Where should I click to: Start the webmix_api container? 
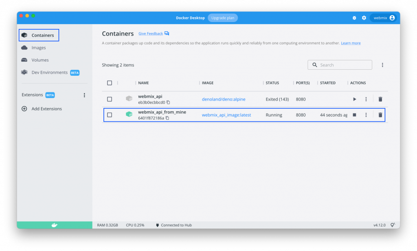click(x=355, y=99)
